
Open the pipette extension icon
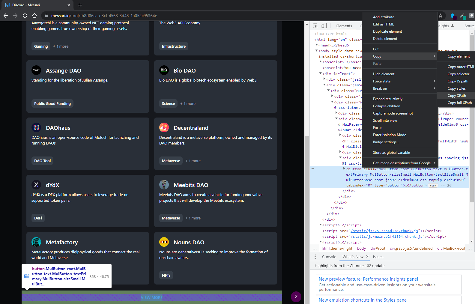pyautogui.click(x=462, y=16)
